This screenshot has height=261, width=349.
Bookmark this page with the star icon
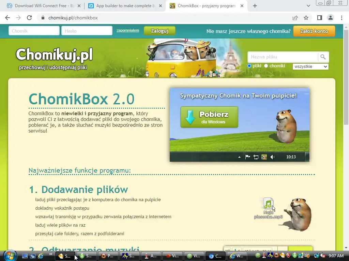click(x=306, y=18)
